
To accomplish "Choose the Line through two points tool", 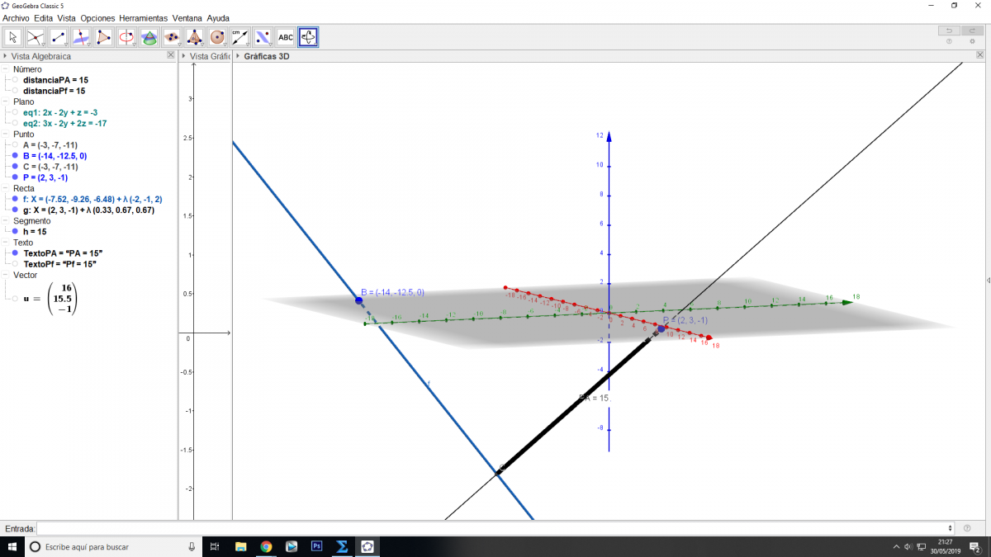I will [x=59, y=37].
